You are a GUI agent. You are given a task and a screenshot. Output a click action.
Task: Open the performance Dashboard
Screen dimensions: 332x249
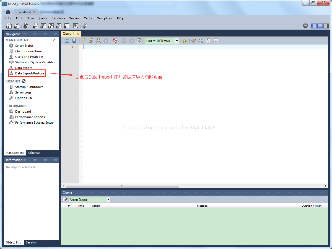[23, 111]
